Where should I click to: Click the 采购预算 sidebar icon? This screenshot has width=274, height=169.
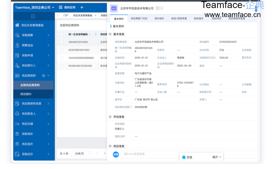tap(17, 35)
